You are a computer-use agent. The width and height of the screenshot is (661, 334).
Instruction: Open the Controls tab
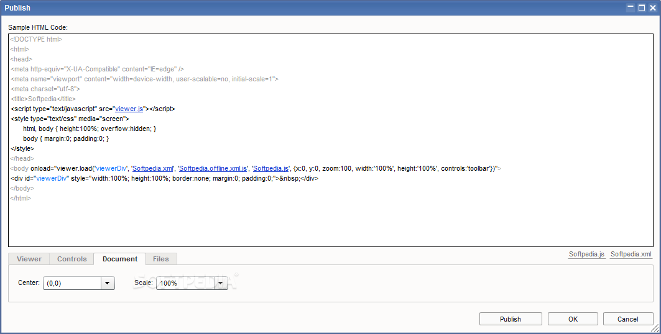click(72, 259)
